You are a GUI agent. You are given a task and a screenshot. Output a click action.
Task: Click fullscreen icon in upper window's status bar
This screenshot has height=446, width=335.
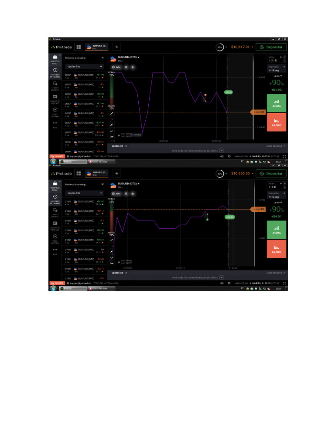pos(284,156)
